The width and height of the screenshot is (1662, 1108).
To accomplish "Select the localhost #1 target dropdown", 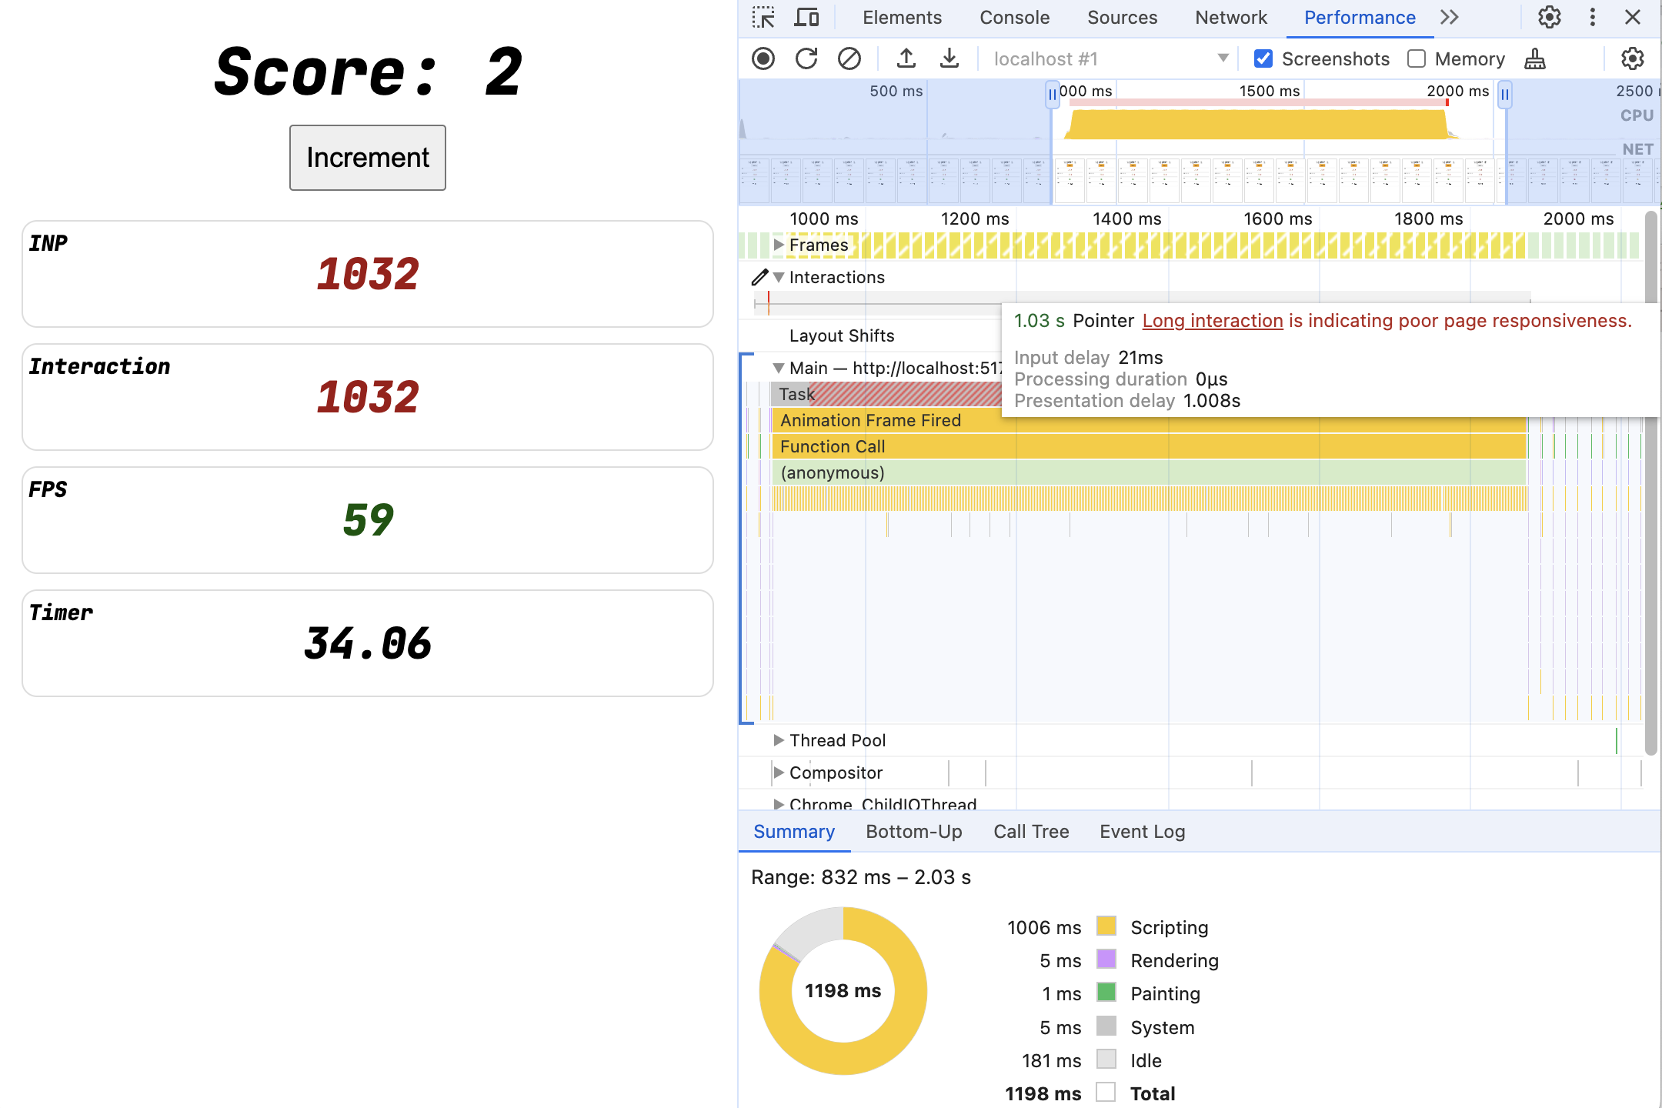I will coord(1106,57).
